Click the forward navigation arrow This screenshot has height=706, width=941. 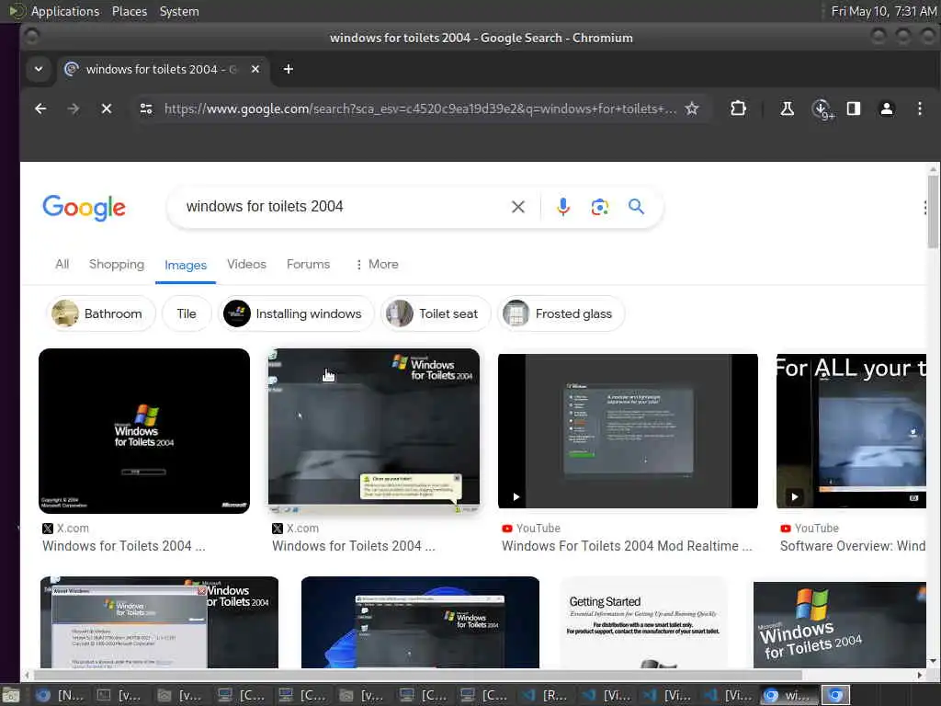pos(74,108)
